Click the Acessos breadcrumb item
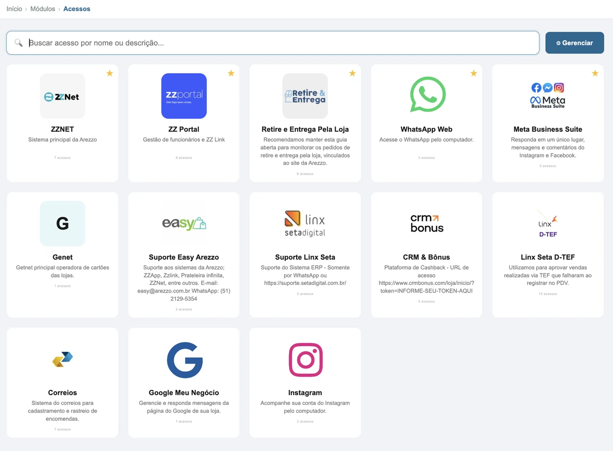The width and height of the screenshot is (613, 451). pyautogui.click(x=77, y=9)
